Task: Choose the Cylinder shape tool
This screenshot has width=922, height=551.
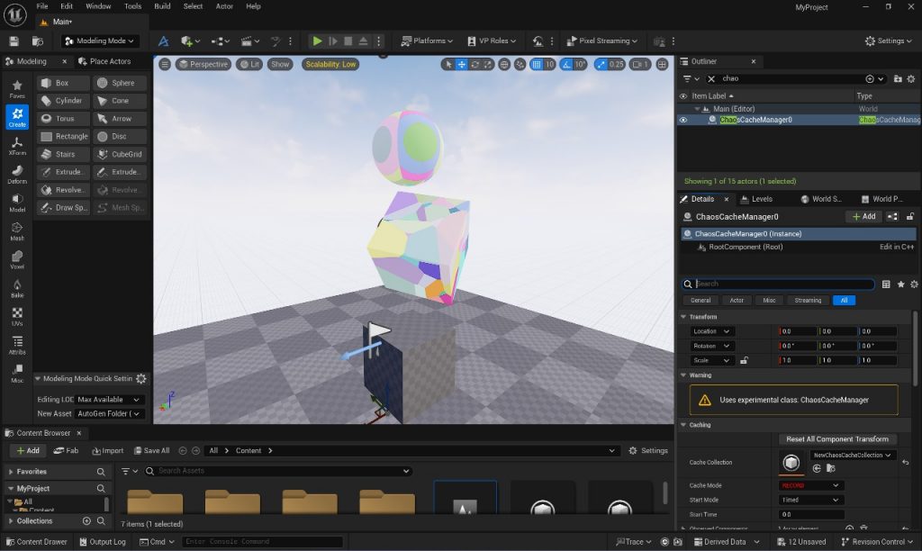Action: point(63,101)
